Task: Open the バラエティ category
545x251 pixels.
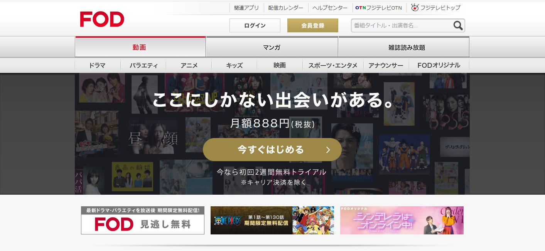Action: click(x=143, y=66)
